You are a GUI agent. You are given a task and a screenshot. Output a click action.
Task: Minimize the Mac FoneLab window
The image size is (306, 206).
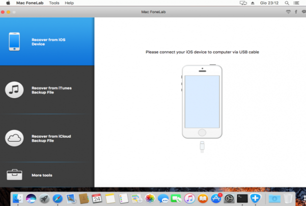click(x=8, y=12)
